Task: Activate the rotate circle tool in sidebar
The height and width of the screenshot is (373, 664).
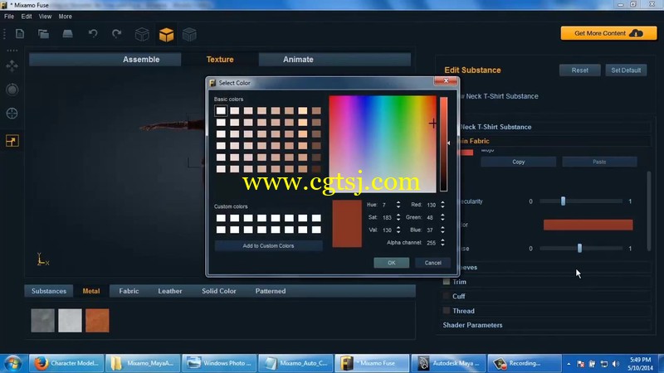Action: [x=12, y=90]
